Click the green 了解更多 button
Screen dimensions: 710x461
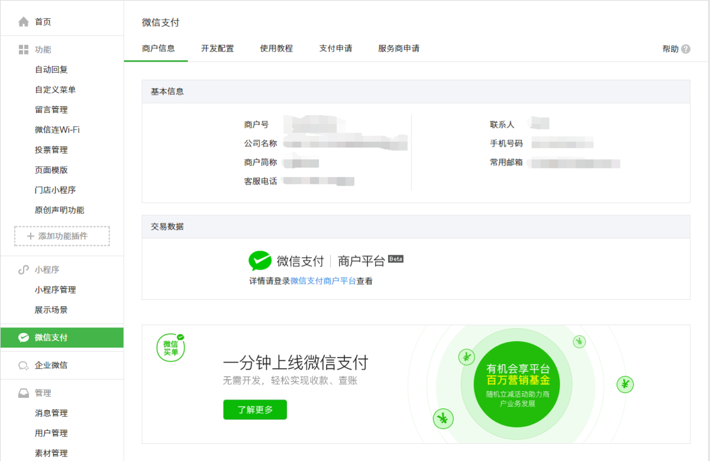coord(255,410)
